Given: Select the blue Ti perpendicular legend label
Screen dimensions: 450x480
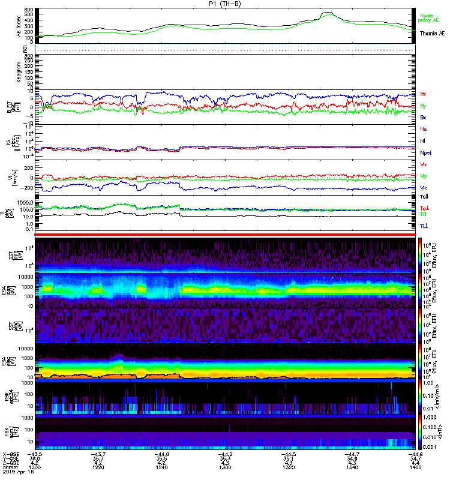Looking at the screenshot, I should click(x=424, y=226).
